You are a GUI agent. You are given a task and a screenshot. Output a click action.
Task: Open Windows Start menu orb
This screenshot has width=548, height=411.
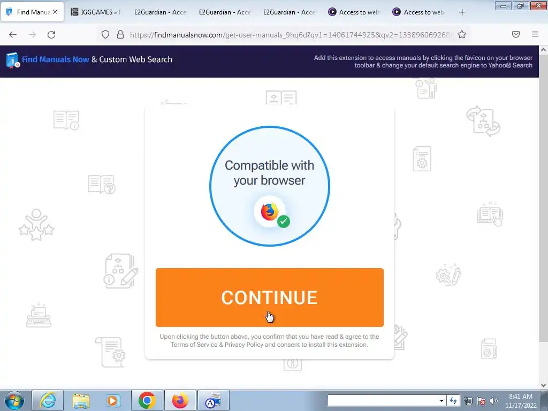pyautogui.click(x=14, y=400)
